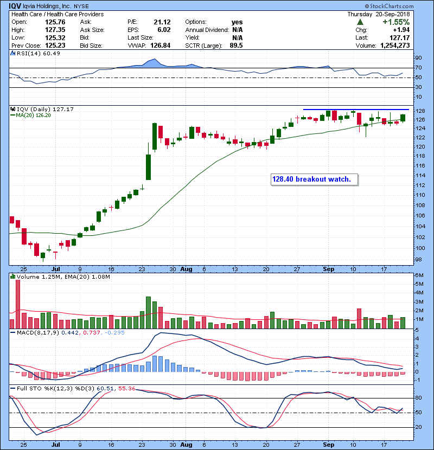Click the RSI(14) legend icon

pos(12,53)
